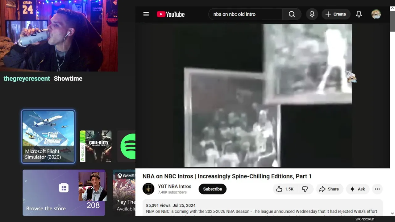Run search with the magnifier button
Screen dimensions: 395x222
pyautogui.click(x=292, y=14)
